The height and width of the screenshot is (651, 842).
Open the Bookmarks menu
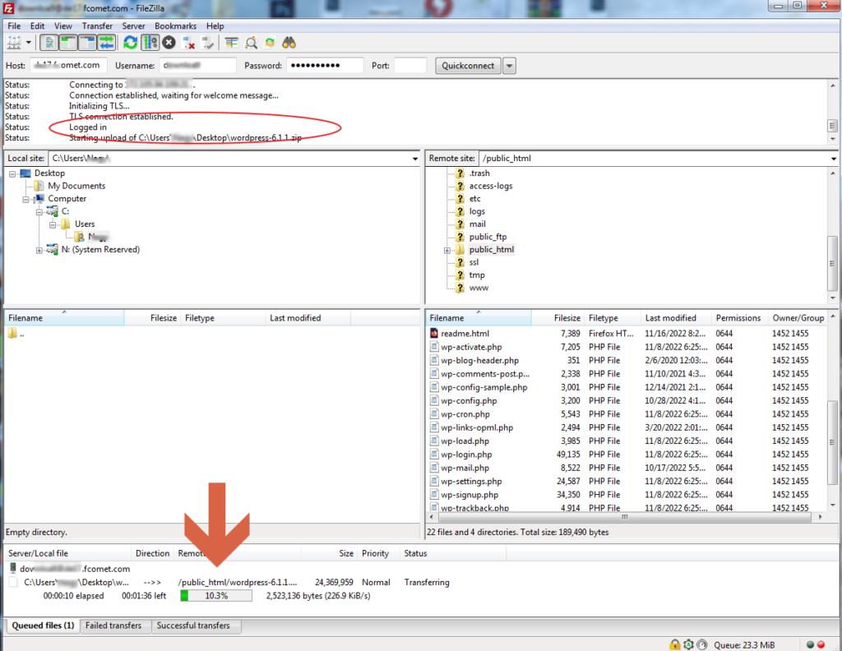point(176,25)
